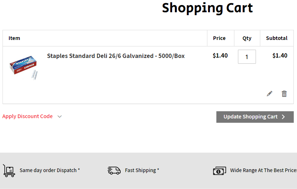297x189 pixels.
Task: Click the Price column header
Action: point(219,38)
